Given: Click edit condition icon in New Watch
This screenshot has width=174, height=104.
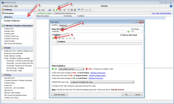Looking at the screenshot, I should [x=63, y=38].
